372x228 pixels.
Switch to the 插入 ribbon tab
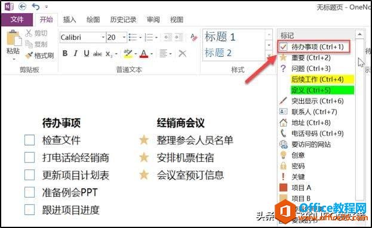coord(69,20)
